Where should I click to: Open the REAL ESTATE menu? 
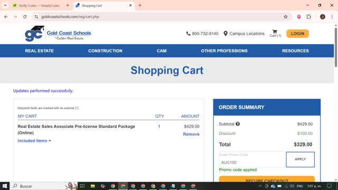[40, 51]
